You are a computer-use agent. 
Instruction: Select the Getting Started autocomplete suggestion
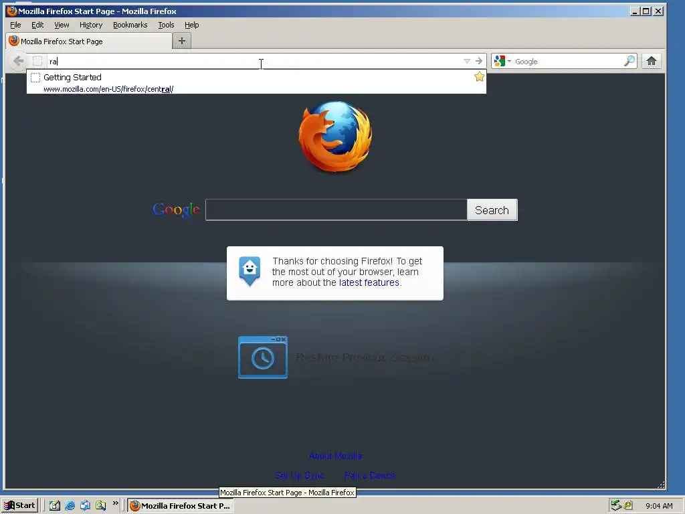coord(256,82)
